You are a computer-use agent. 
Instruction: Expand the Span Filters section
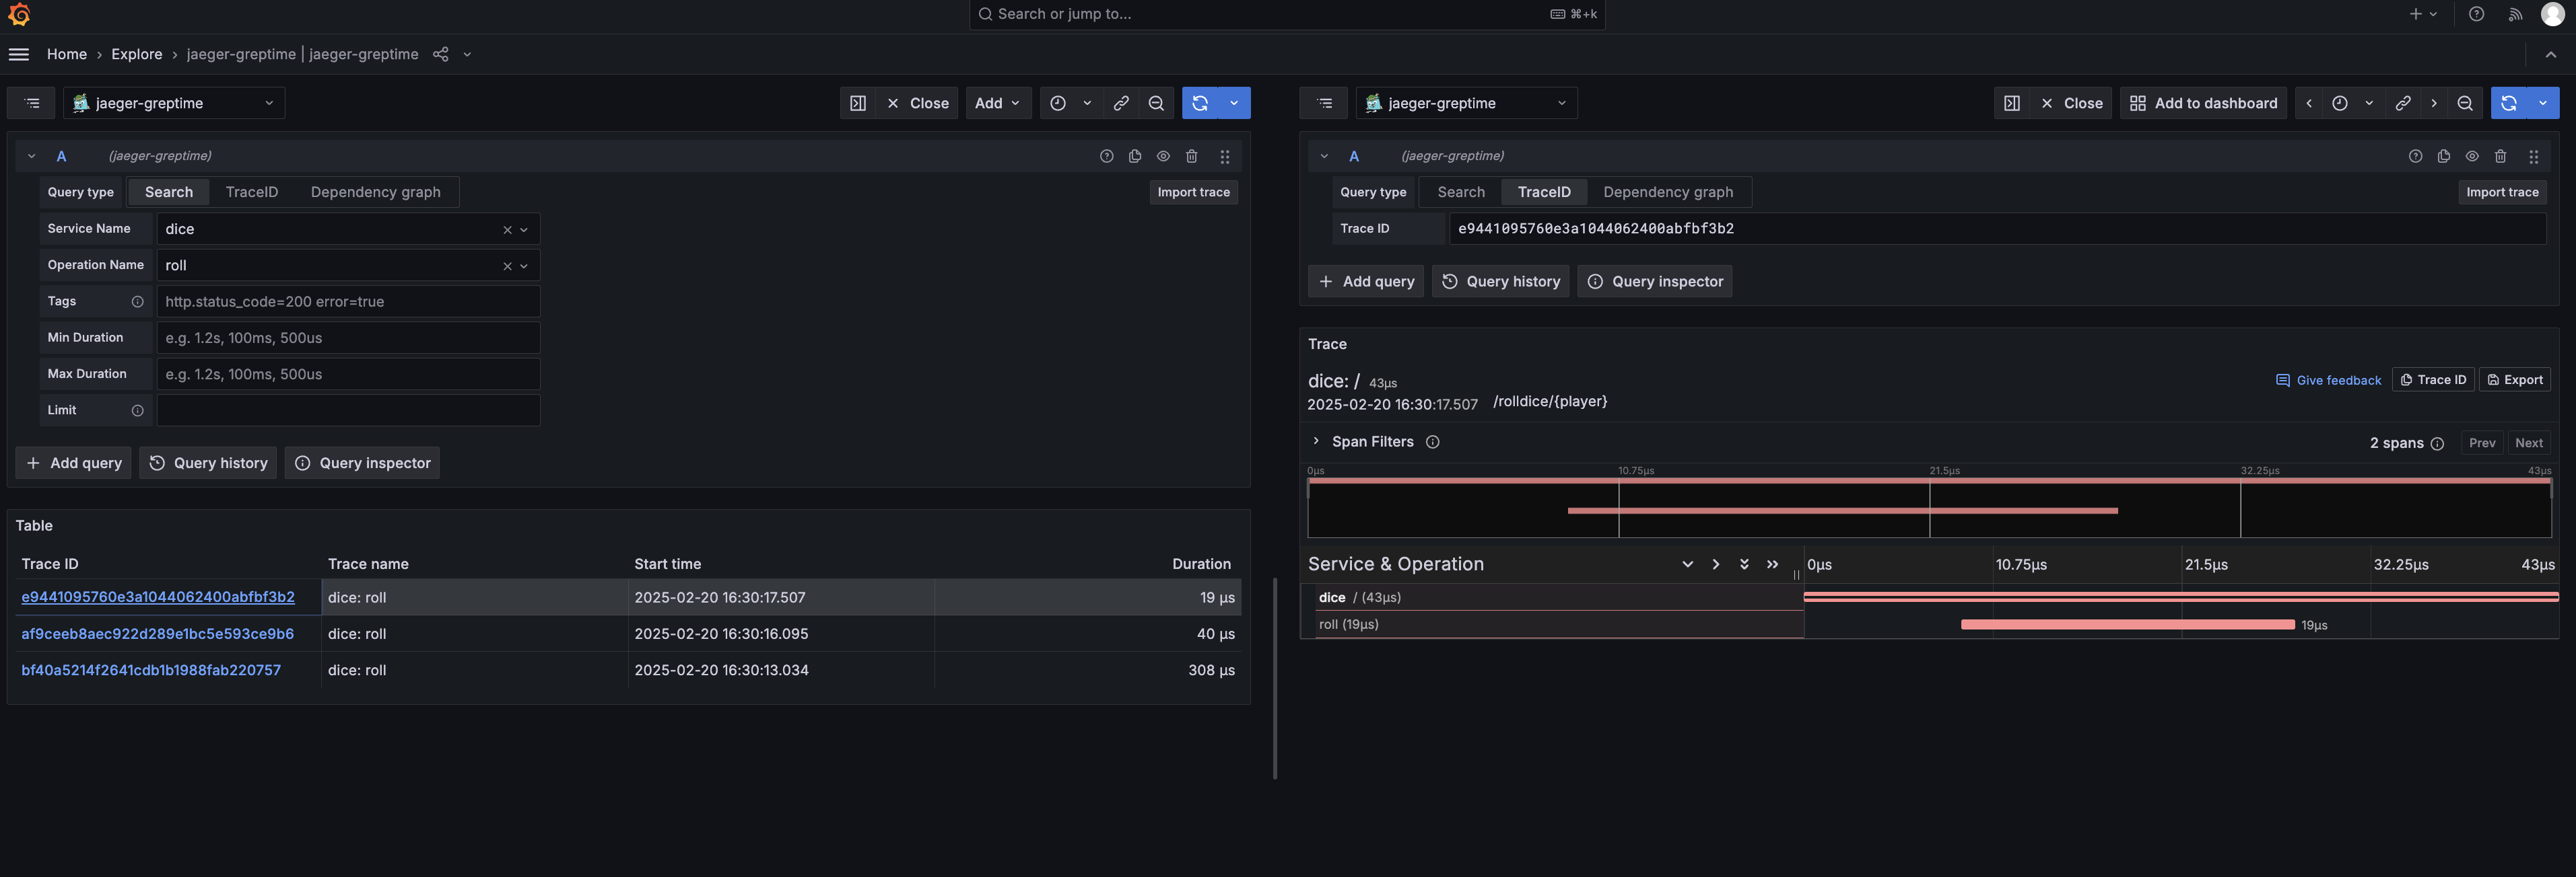point(1371,441)
